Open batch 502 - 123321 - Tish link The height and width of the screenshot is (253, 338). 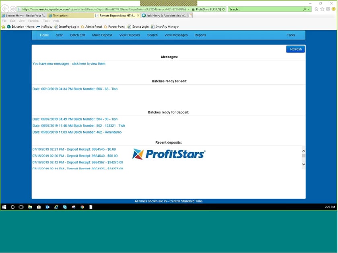click(x=79, y=126)
